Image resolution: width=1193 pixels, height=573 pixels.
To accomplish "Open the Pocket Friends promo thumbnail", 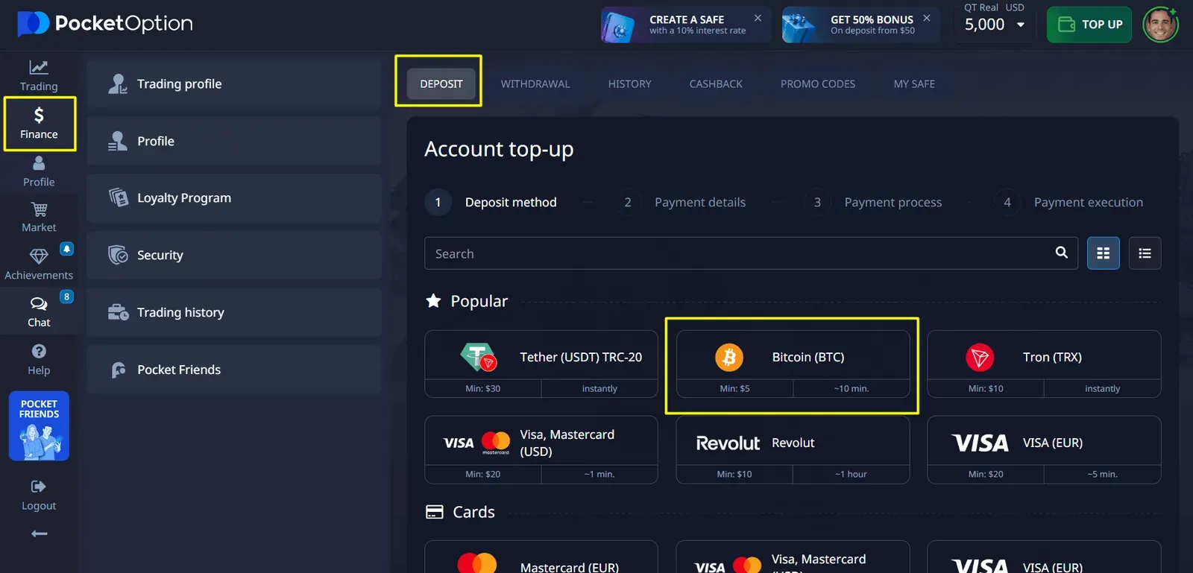I will pyautogui.click(x=39, y=426).
